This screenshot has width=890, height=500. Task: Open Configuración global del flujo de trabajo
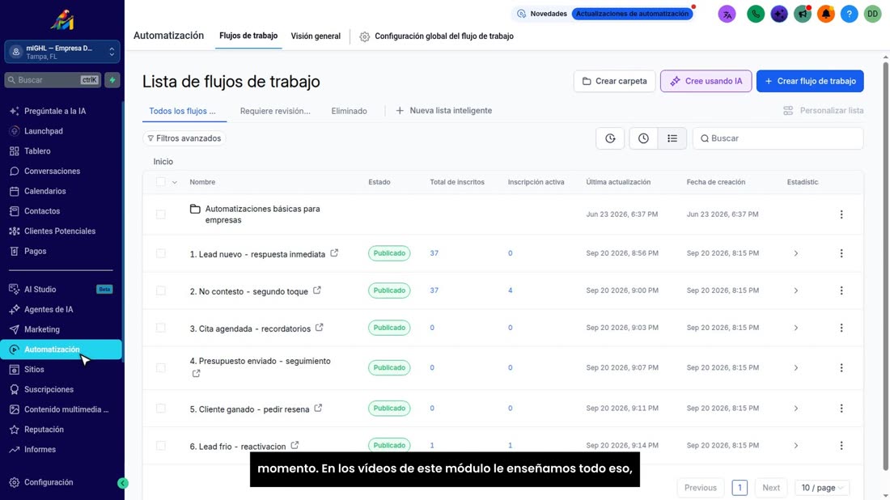coord(436,36)
